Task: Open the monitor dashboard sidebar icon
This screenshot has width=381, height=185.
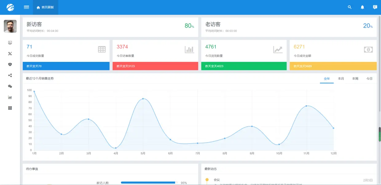Action: (x=10, y=43)
